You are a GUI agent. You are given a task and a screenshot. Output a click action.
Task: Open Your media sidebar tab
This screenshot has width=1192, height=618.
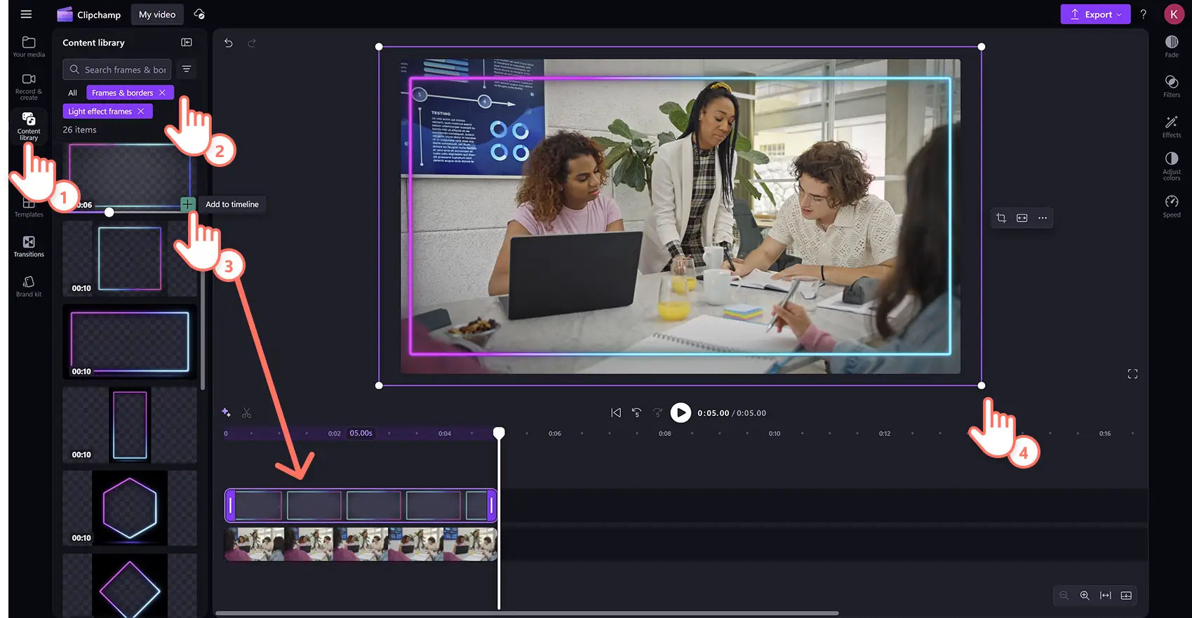tap(29, 46)
